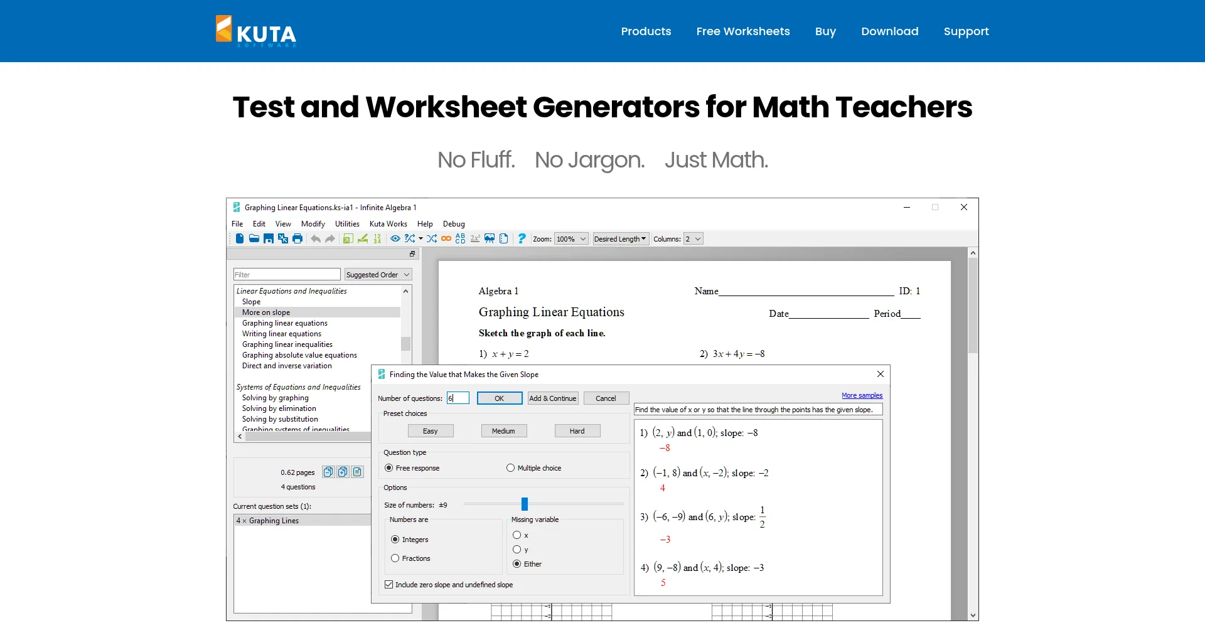Click the print icon in toolbar
This screenshot has height=623, width=1205.
click(x=297, y=238)
